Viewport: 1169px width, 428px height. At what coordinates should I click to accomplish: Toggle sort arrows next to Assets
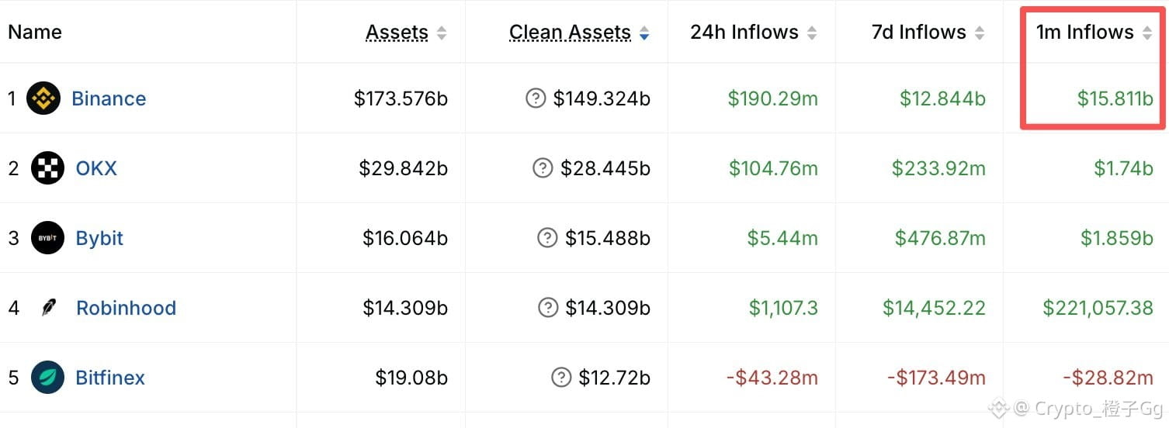[x=442, y=33]
